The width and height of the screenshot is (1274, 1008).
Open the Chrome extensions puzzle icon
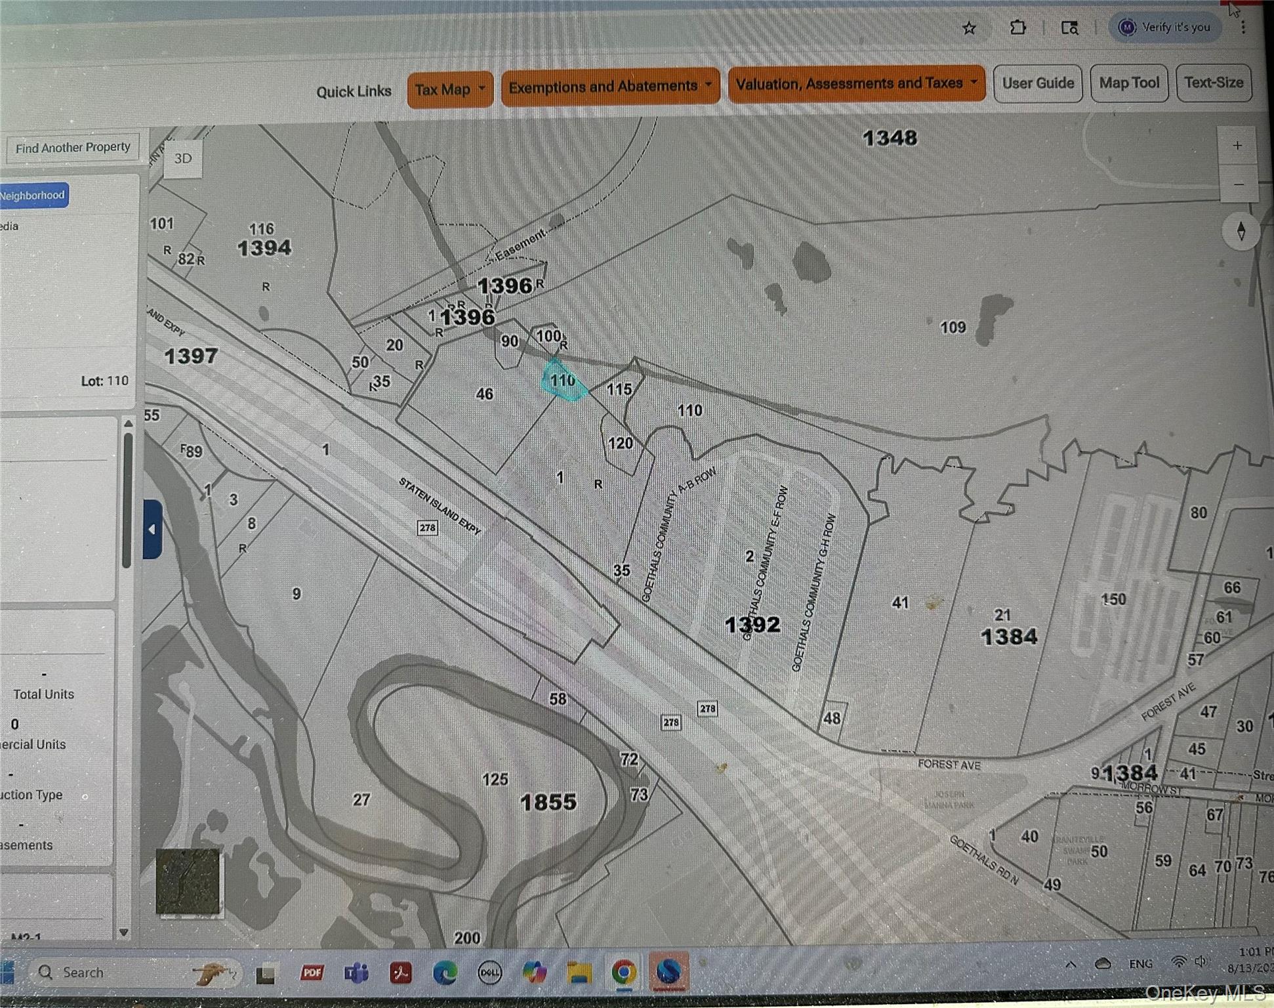[x=1019, y=28]
